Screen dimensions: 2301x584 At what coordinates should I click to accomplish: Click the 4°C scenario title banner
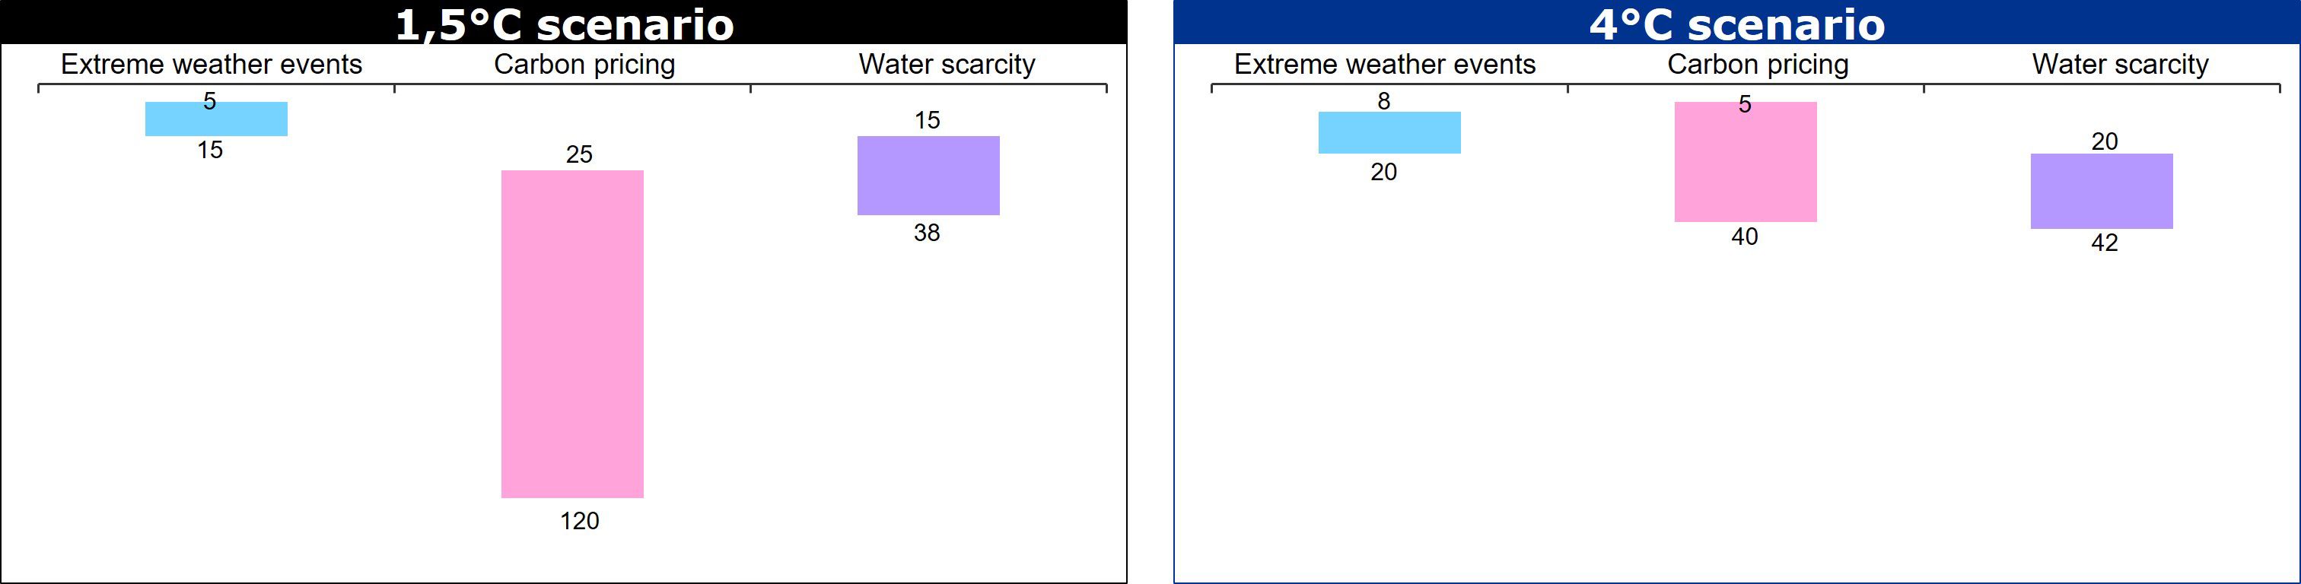(1736, 24)
